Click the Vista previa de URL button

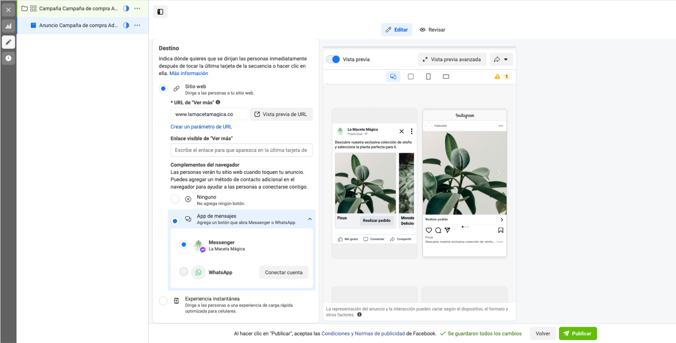pos(281,114)
